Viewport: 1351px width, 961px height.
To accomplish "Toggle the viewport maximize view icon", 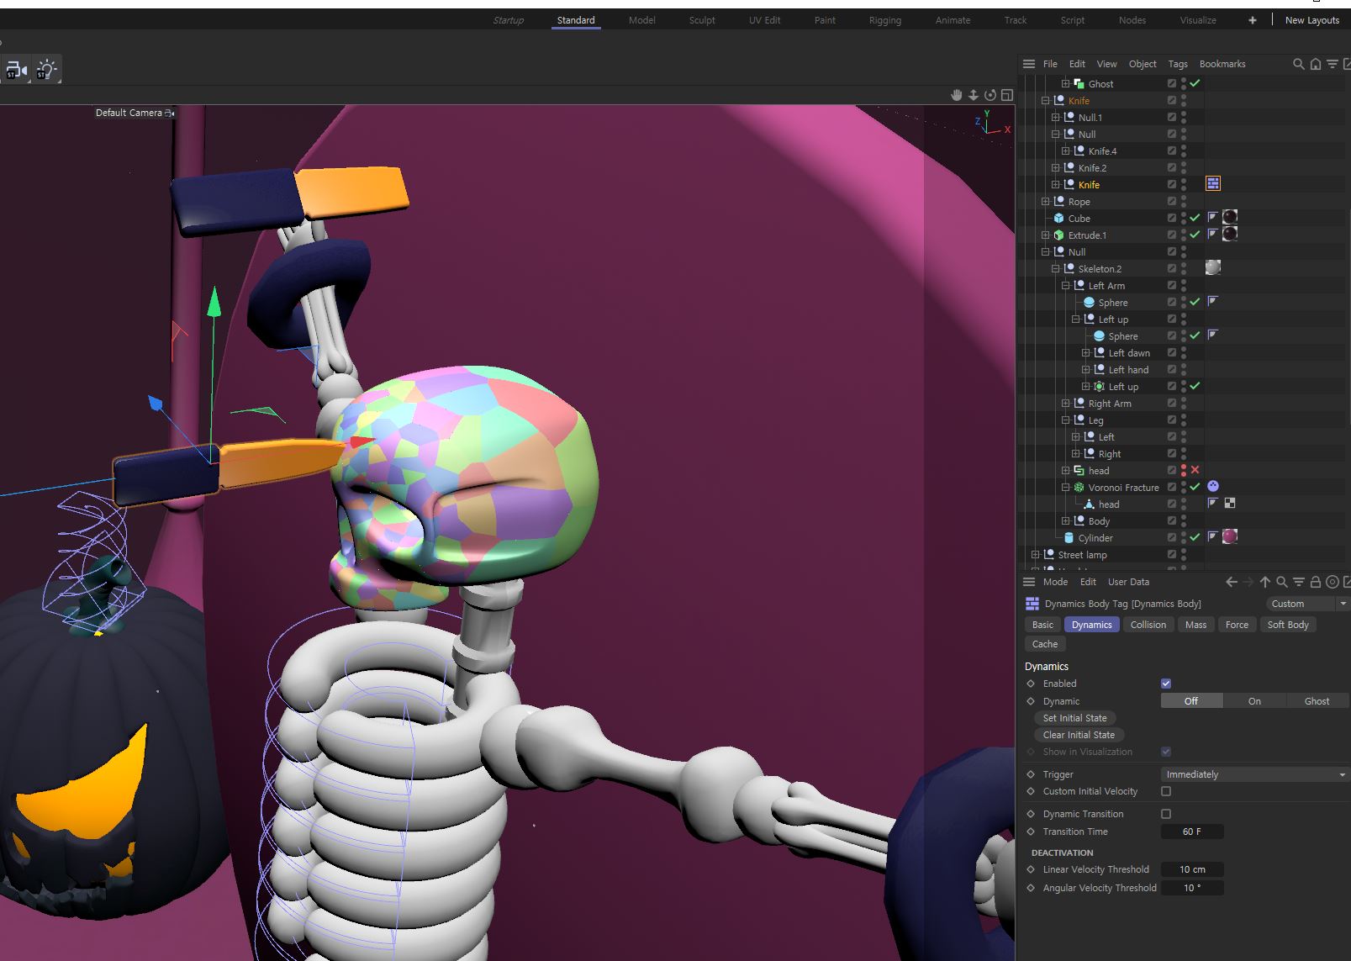I will pos(1007,95).
